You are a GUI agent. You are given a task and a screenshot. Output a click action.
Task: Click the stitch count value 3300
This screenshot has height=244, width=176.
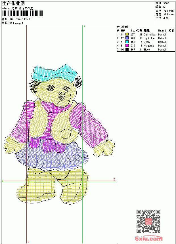point(166,3)
